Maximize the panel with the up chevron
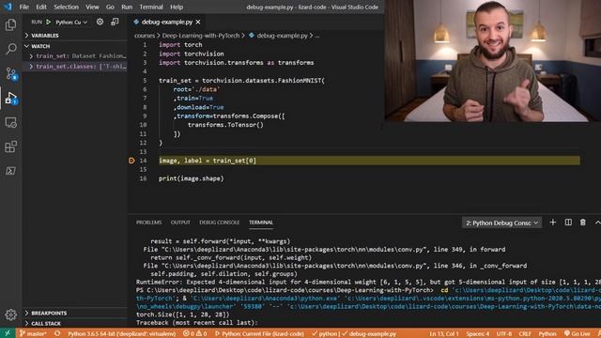The image size is (601, 338). click(x=597, y=223)
